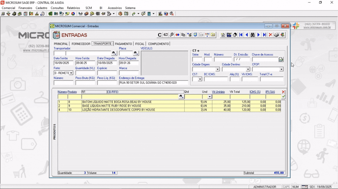Switch to the FORNECEDOR tab

(x=81, y=44)
